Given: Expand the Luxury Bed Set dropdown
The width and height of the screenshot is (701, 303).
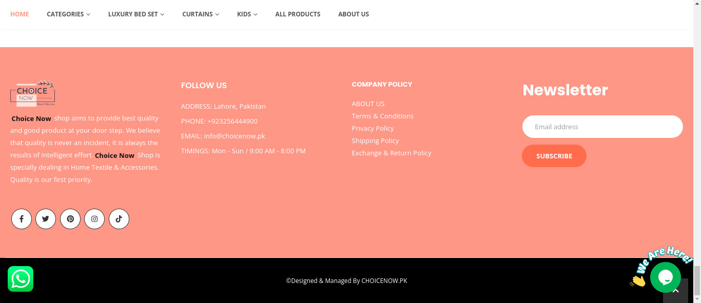Looking at the screenshot, I should coord(136,14).
